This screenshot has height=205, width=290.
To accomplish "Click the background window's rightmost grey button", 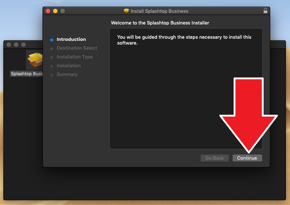I will coord(23,45).
